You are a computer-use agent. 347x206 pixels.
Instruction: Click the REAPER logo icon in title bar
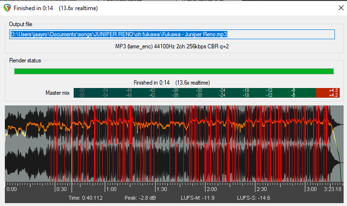(x=7, y=8)
